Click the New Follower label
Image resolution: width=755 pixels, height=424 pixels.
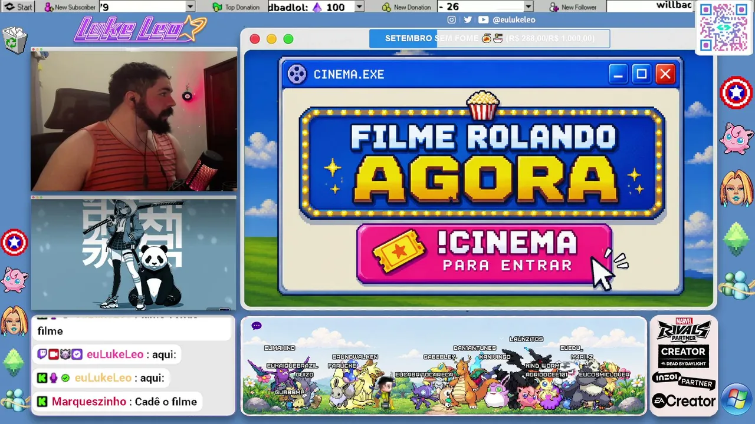[x=579, y=7]
